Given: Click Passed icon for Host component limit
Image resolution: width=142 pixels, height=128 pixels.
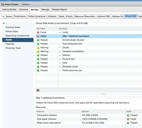Looking at the screenshot, I should (x=38, y=44).
